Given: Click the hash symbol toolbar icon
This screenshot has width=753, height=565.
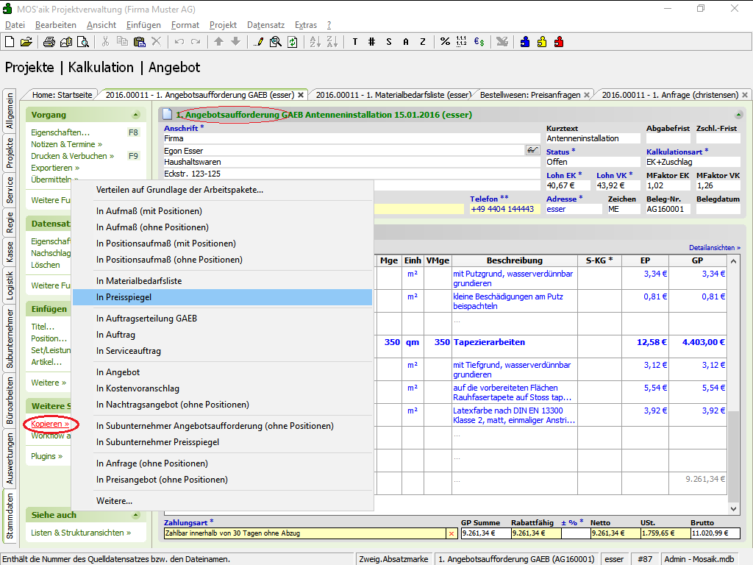Looking at the screenshot, I should tap(371, 42).
